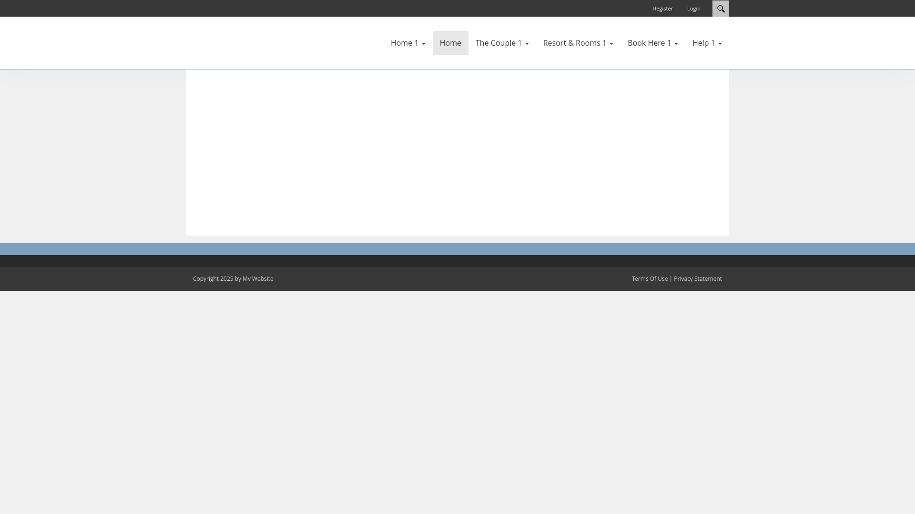Expand the Home 1 dropdown menu

pyautogui.click(x=408, y=43)
